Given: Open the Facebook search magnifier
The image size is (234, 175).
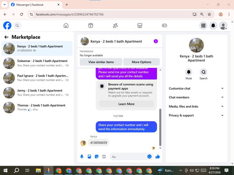Looking at the screenshot, I should (17, 26).
